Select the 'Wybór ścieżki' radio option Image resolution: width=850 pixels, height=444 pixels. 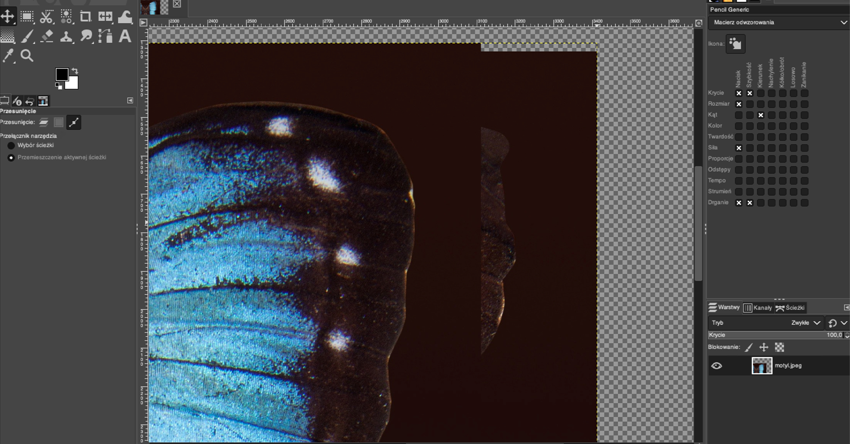click(x=12, y=146)
